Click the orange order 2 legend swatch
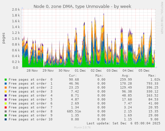This screenshot has height=131, width=165. point(6,88)
